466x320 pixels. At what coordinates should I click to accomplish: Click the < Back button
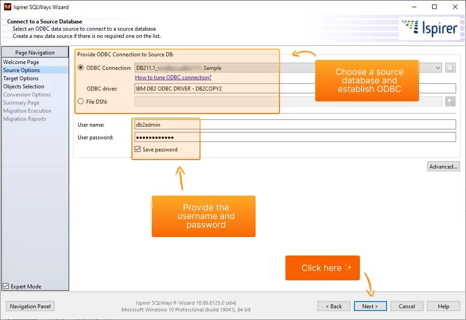pyautogui.click(x=334, y=306)
